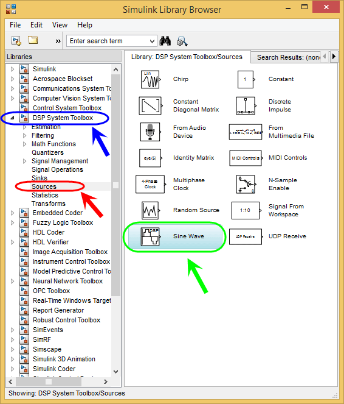Select the From Multimedia File block icon

[246, 132]
